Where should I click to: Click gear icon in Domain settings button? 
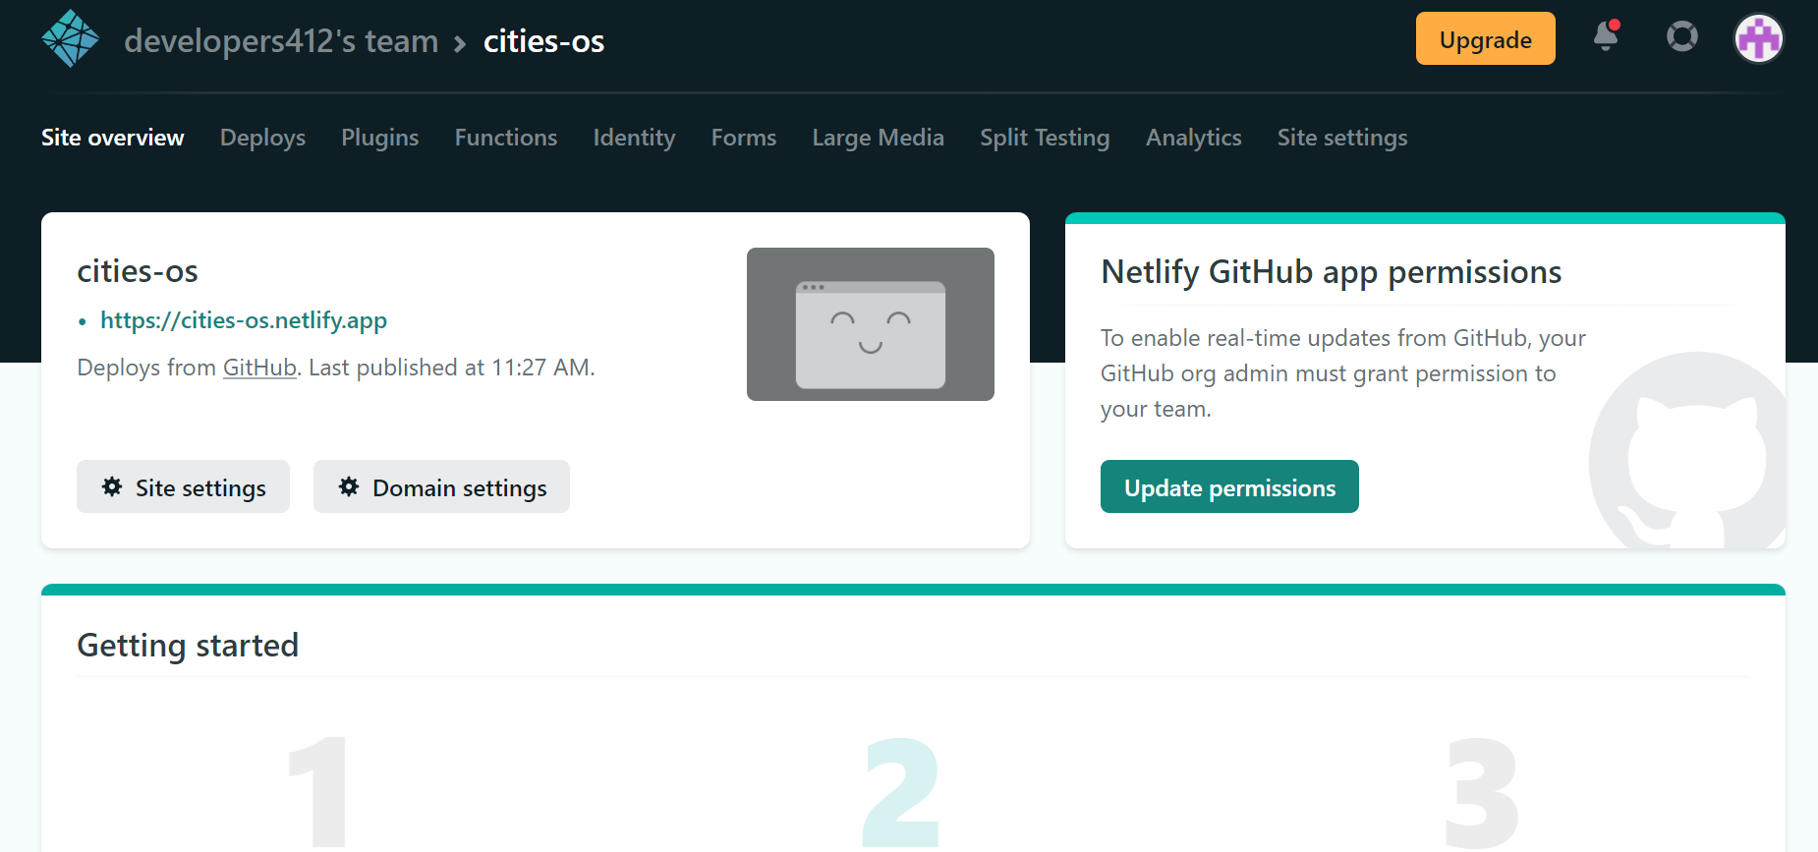[349, 486]
